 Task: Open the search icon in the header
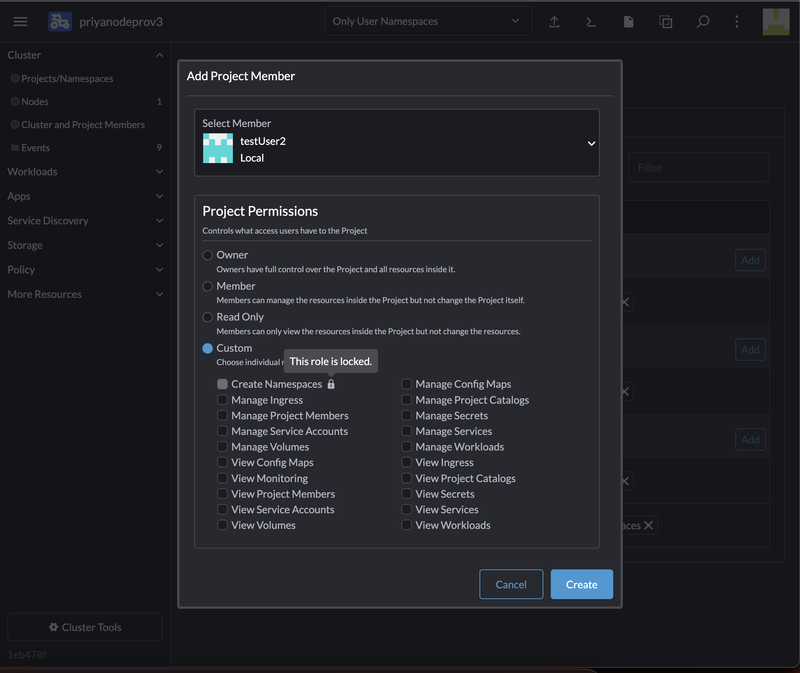coord(702,22)
